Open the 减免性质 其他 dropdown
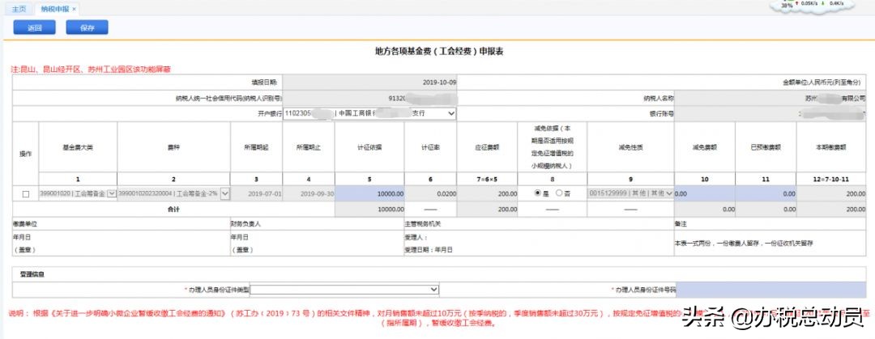 coord(630,193)
